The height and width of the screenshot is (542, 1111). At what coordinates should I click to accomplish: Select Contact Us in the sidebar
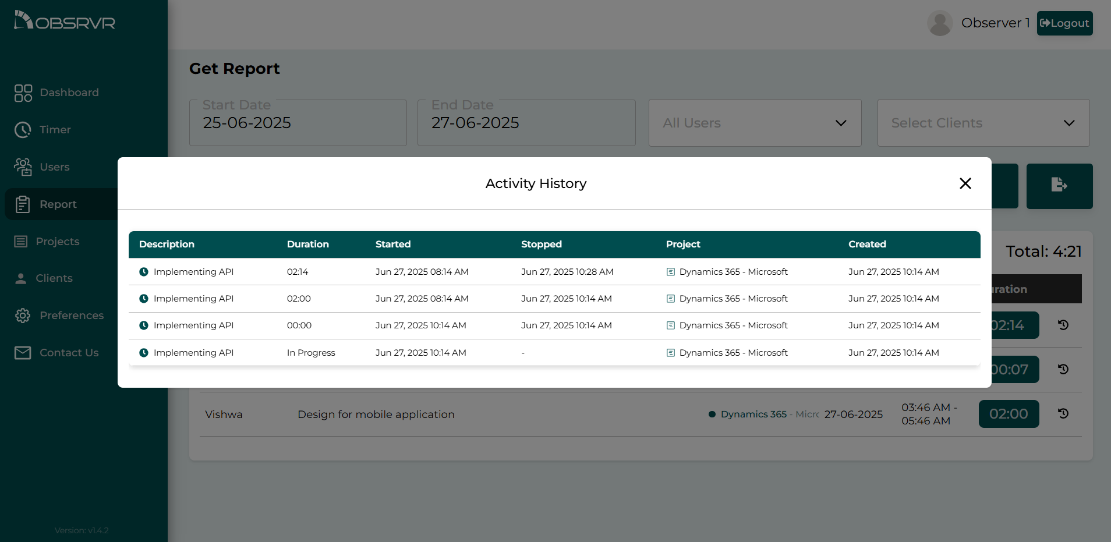pos(69,353)
